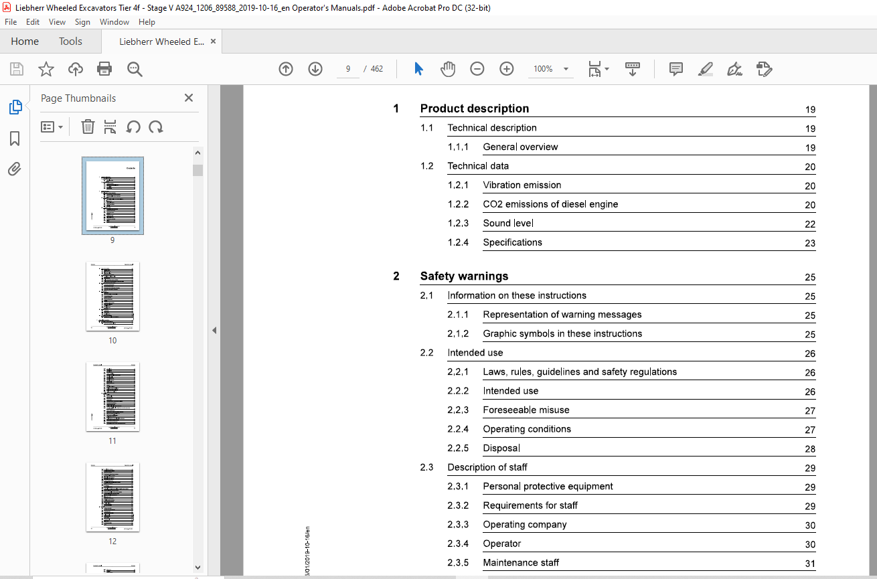
Task: Close the Liebherr document tab
Action: [213, 42]
